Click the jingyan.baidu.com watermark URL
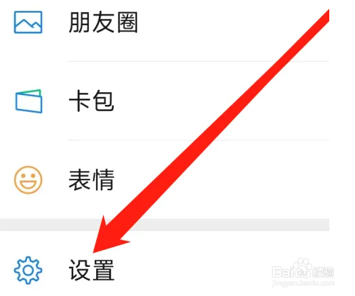The height and width of the screenshot is (296, 355). [303, 283]
